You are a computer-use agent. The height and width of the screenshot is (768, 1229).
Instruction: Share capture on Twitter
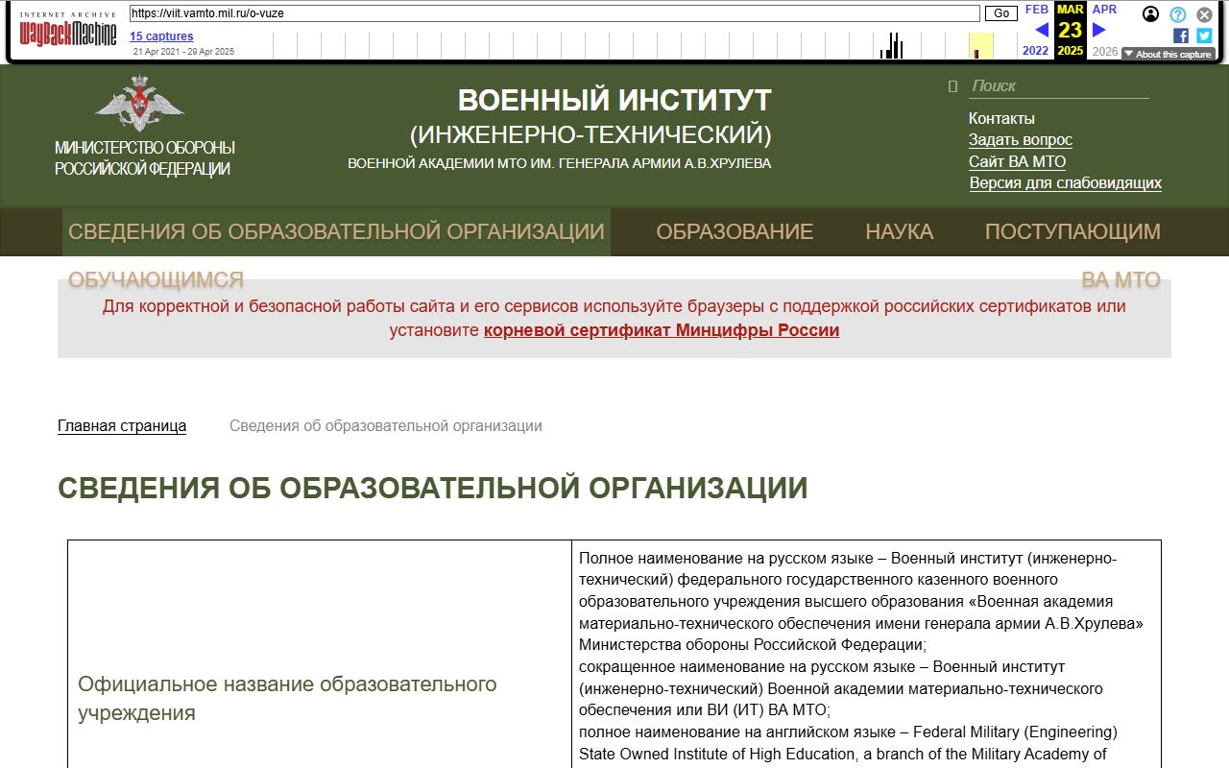point(1204,36)
